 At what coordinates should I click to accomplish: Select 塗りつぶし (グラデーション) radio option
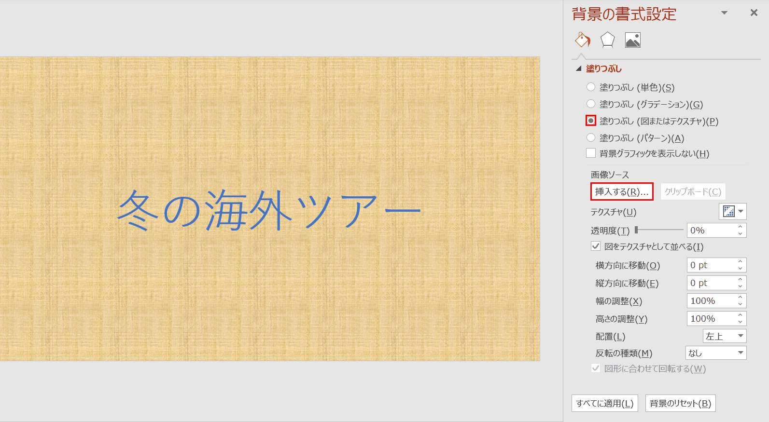tap(591, 104)
